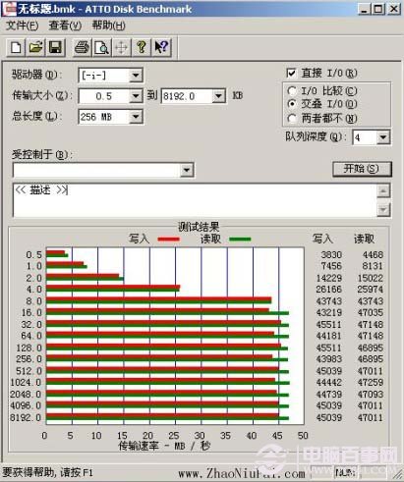Open the 总长度 256 MB dropdown

pos(136,117)
